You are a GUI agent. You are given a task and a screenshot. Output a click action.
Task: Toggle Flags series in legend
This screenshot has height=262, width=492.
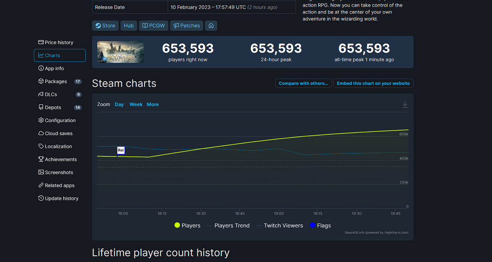321,226
